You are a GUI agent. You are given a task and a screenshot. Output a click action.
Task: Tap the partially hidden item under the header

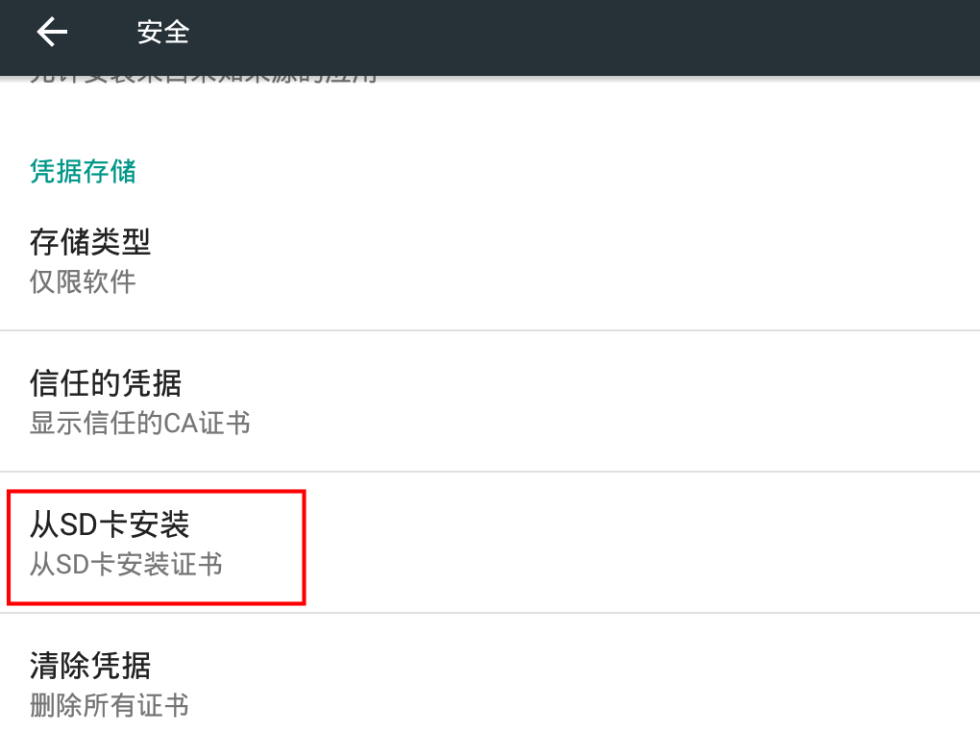click(x=204, y=79)
